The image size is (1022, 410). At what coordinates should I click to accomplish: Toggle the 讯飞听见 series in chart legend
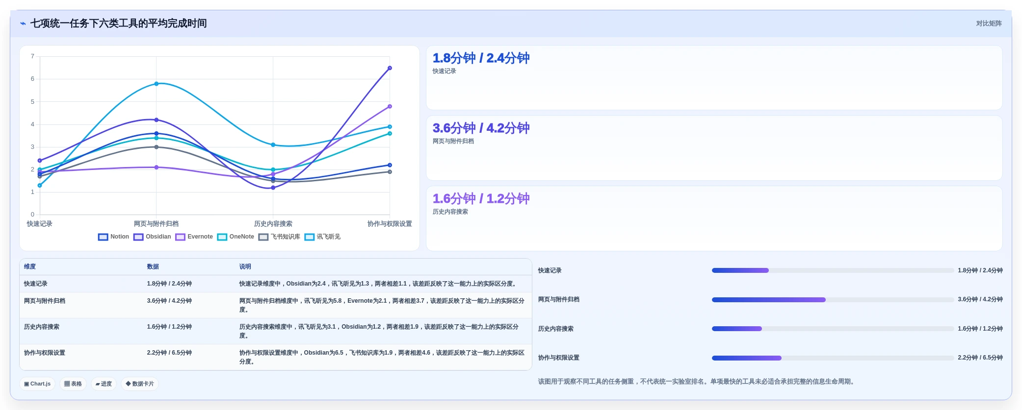coord(322,237)
